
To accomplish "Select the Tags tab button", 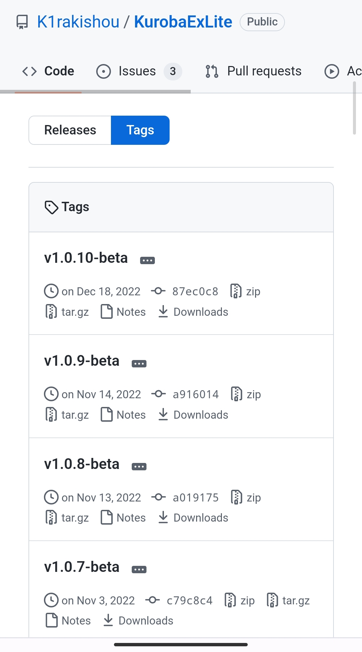I will pos(140,130).
